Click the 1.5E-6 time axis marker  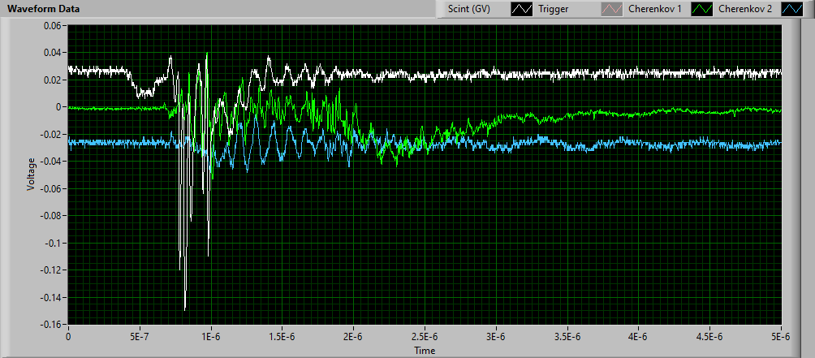click(x=282, y=336)
